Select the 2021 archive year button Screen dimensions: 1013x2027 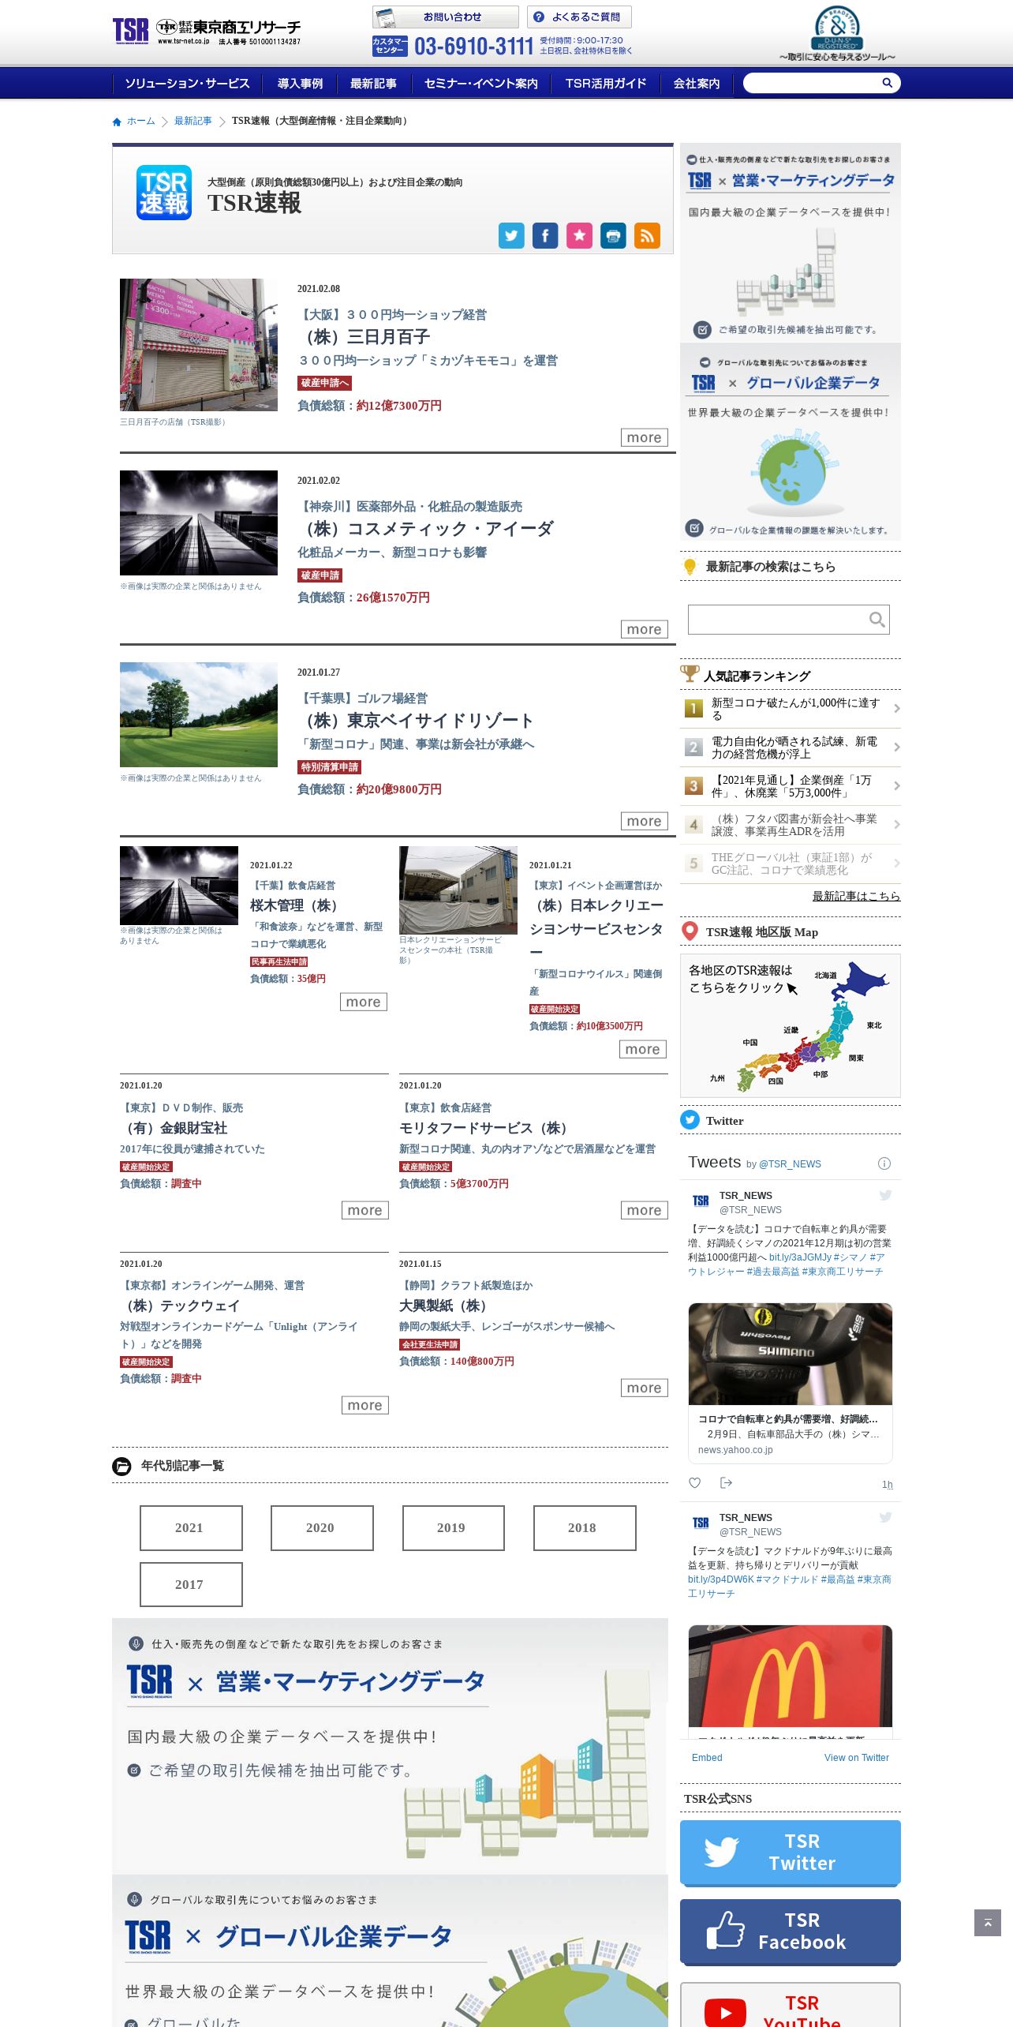click(191, 1527)
